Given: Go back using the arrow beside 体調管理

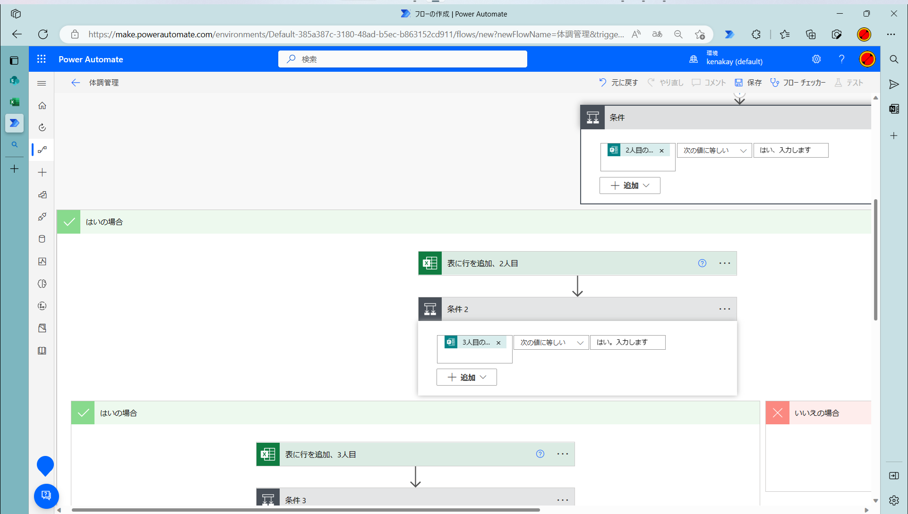Looking at the screenshot, I should coord(76,83).
